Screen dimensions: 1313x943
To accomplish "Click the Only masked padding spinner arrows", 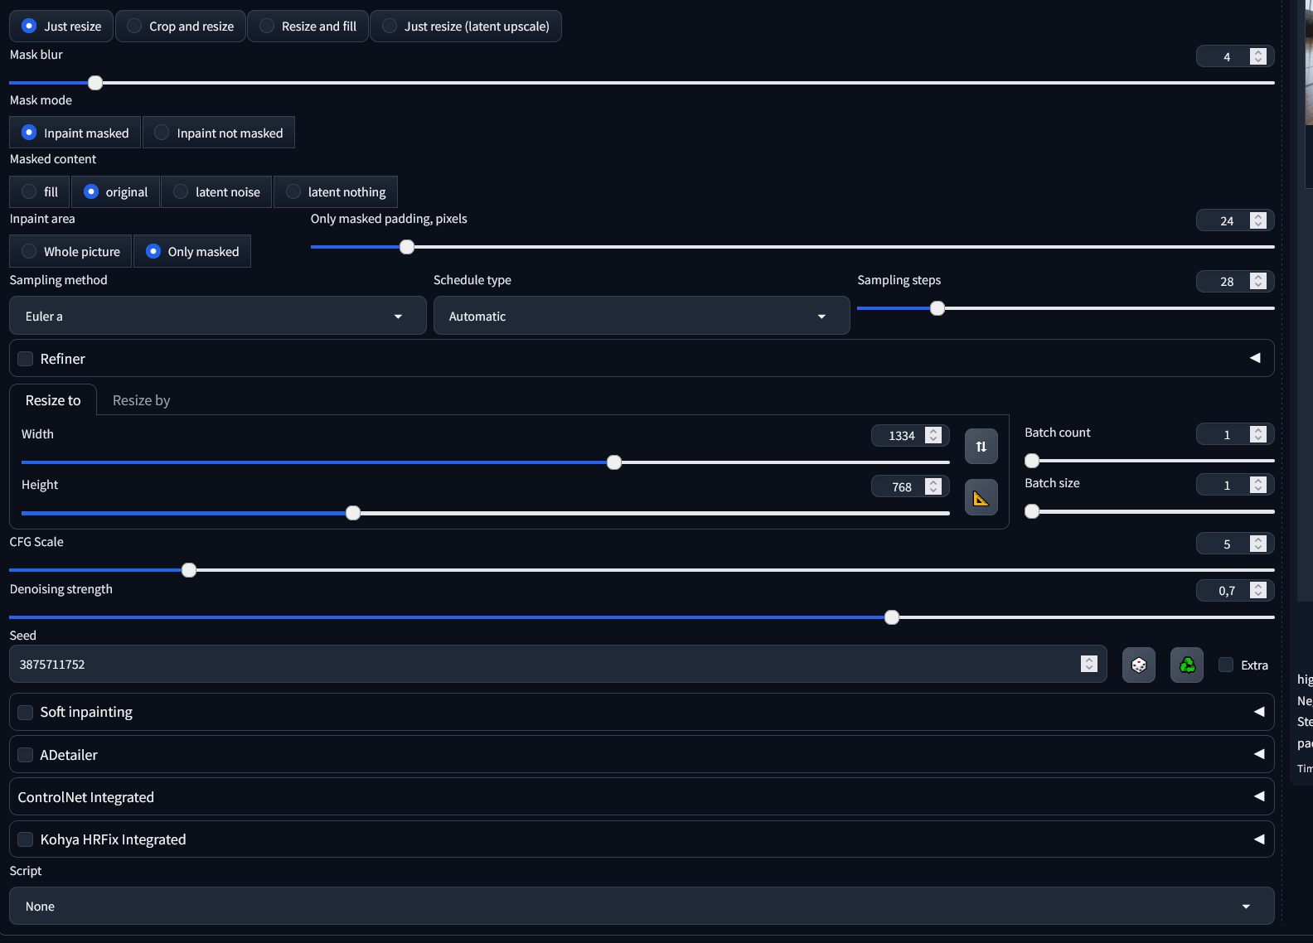I will (x=1258, y=220).
